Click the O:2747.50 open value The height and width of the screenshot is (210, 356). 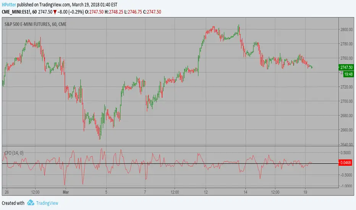tap(94, 12)
